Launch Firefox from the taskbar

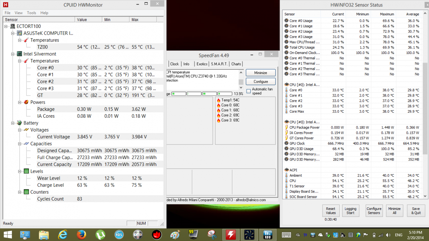[x=82, y=235]
